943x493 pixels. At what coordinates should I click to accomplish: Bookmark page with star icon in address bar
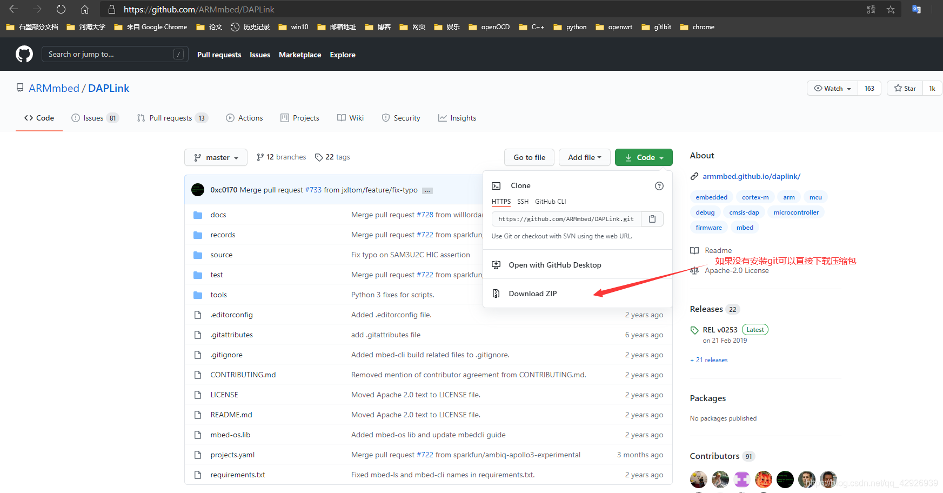point(891,9)
